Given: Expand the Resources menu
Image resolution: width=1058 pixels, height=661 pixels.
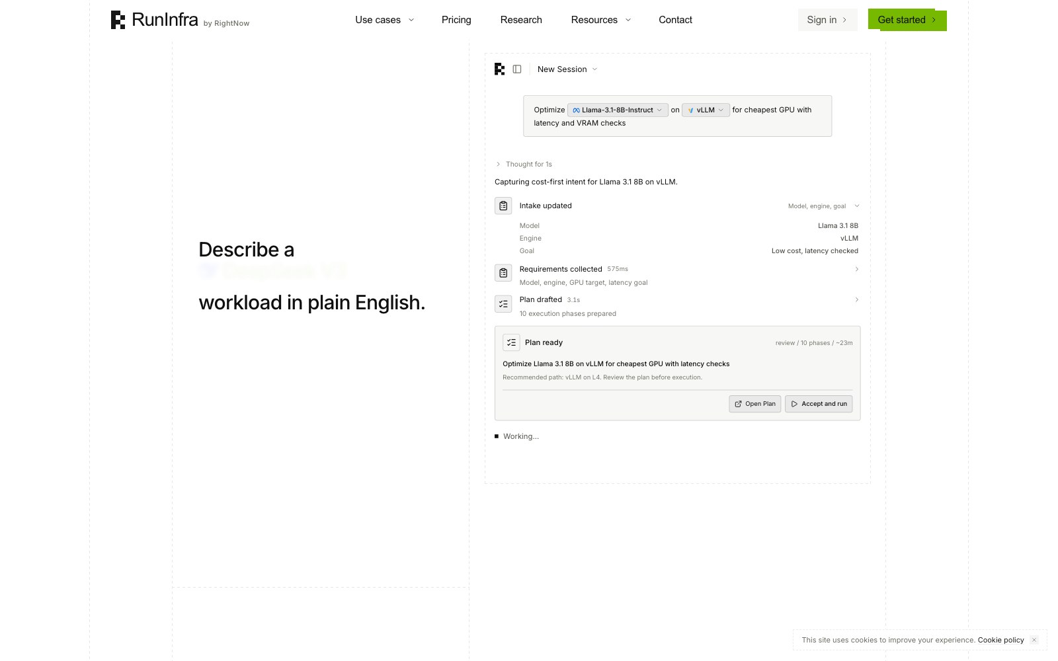Looking at the screenshot, I should coord(601,20).
